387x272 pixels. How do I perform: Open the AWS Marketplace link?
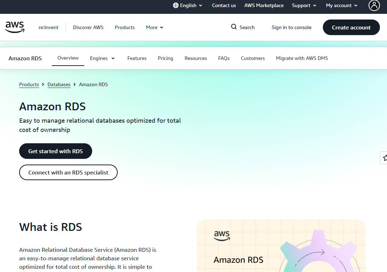pyautogui.click(x=264, y=5)
